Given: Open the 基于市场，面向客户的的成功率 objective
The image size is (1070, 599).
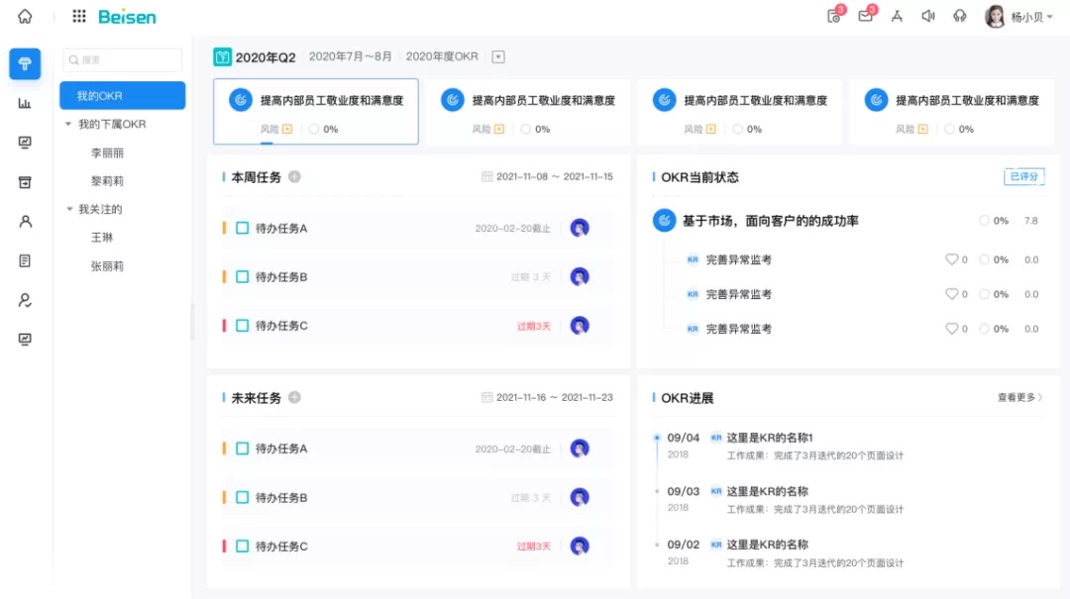Looking at the screenshot, I should pyautogui.click(x=771, y=221).
